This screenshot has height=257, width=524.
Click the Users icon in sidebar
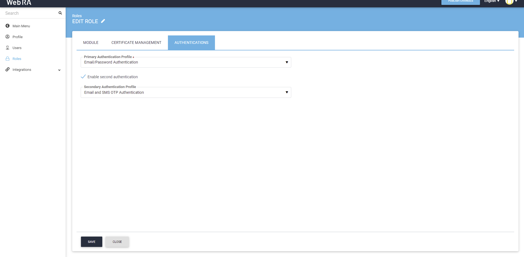8,48
